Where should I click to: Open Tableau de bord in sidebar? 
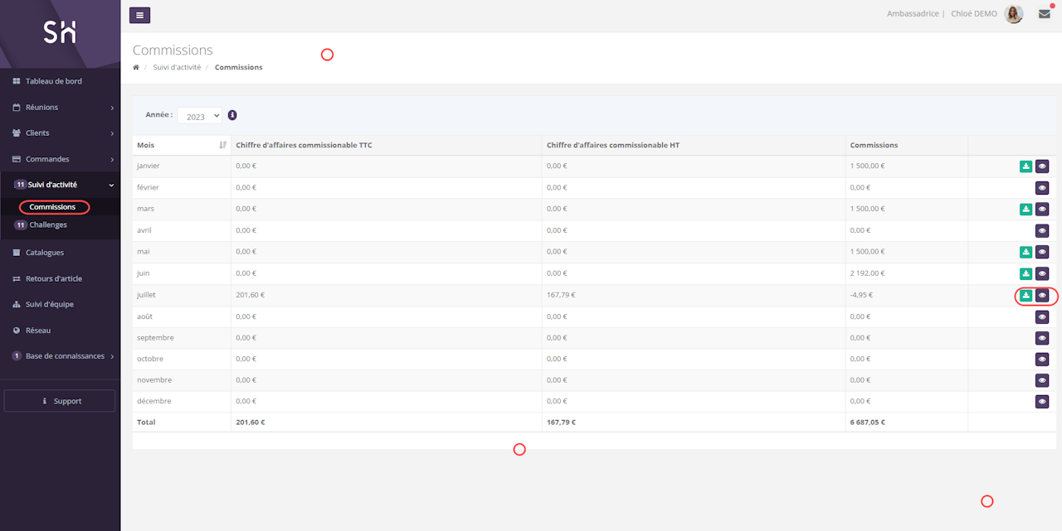tap(53, 81)
